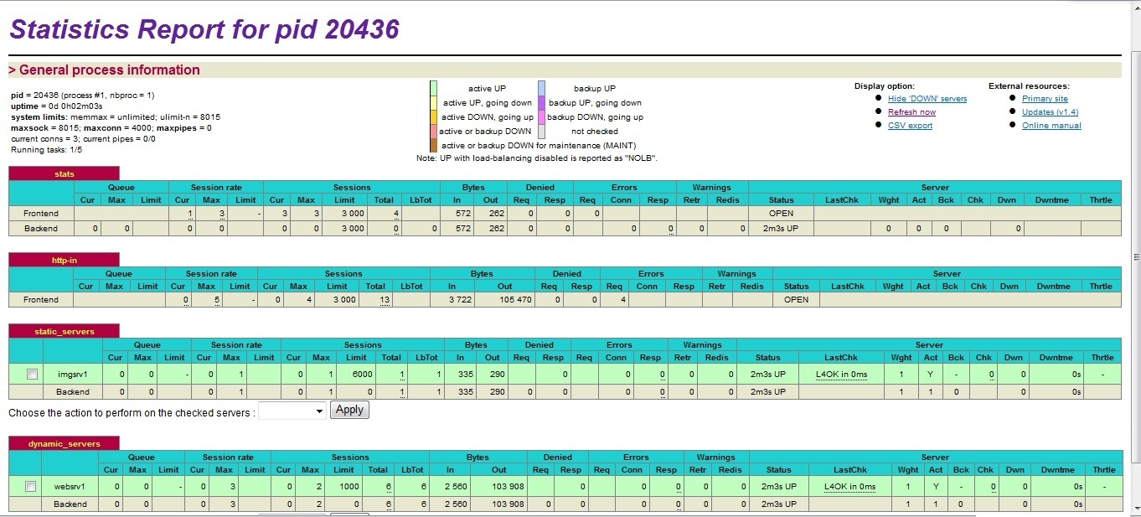
Task: Follow the Updates (v1.4) link
Action: point(1050,112)
